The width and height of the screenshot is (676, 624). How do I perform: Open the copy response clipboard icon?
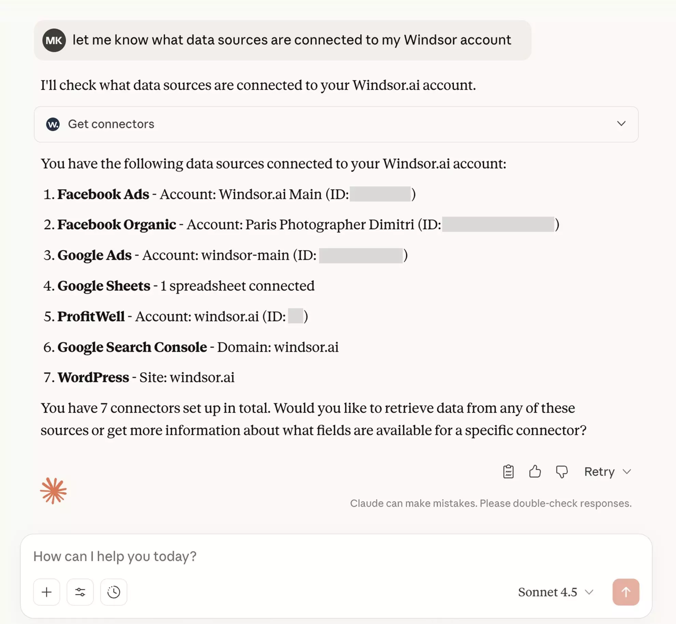point(508,472)
